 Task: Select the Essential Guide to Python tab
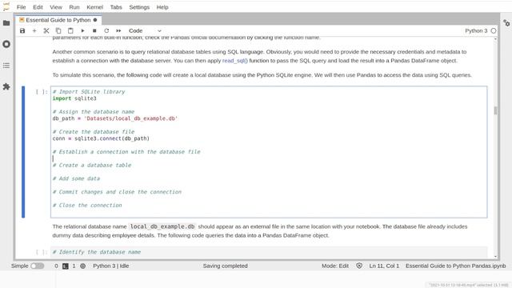click(x=58, y=20)
